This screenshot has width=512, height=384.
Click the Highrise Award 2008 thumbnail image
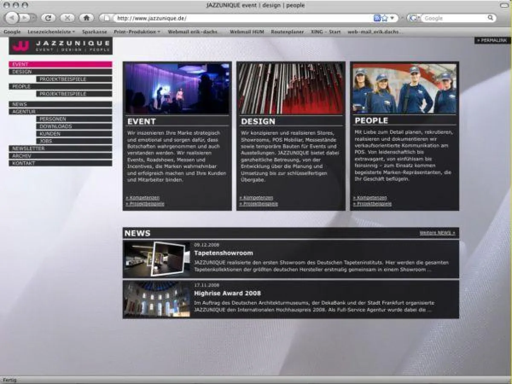[156, 300]
